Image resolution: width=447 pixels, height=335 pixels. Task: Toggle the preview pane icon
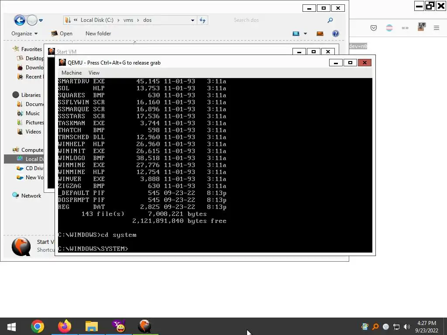[320, 34]
